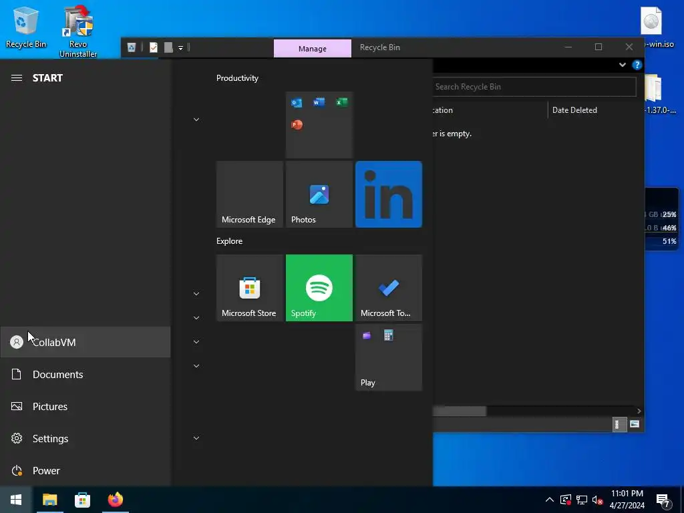Screen dimensions: 684x513
Task: Open File Explorer from the taskbar
Action: (x=49, y=500)
